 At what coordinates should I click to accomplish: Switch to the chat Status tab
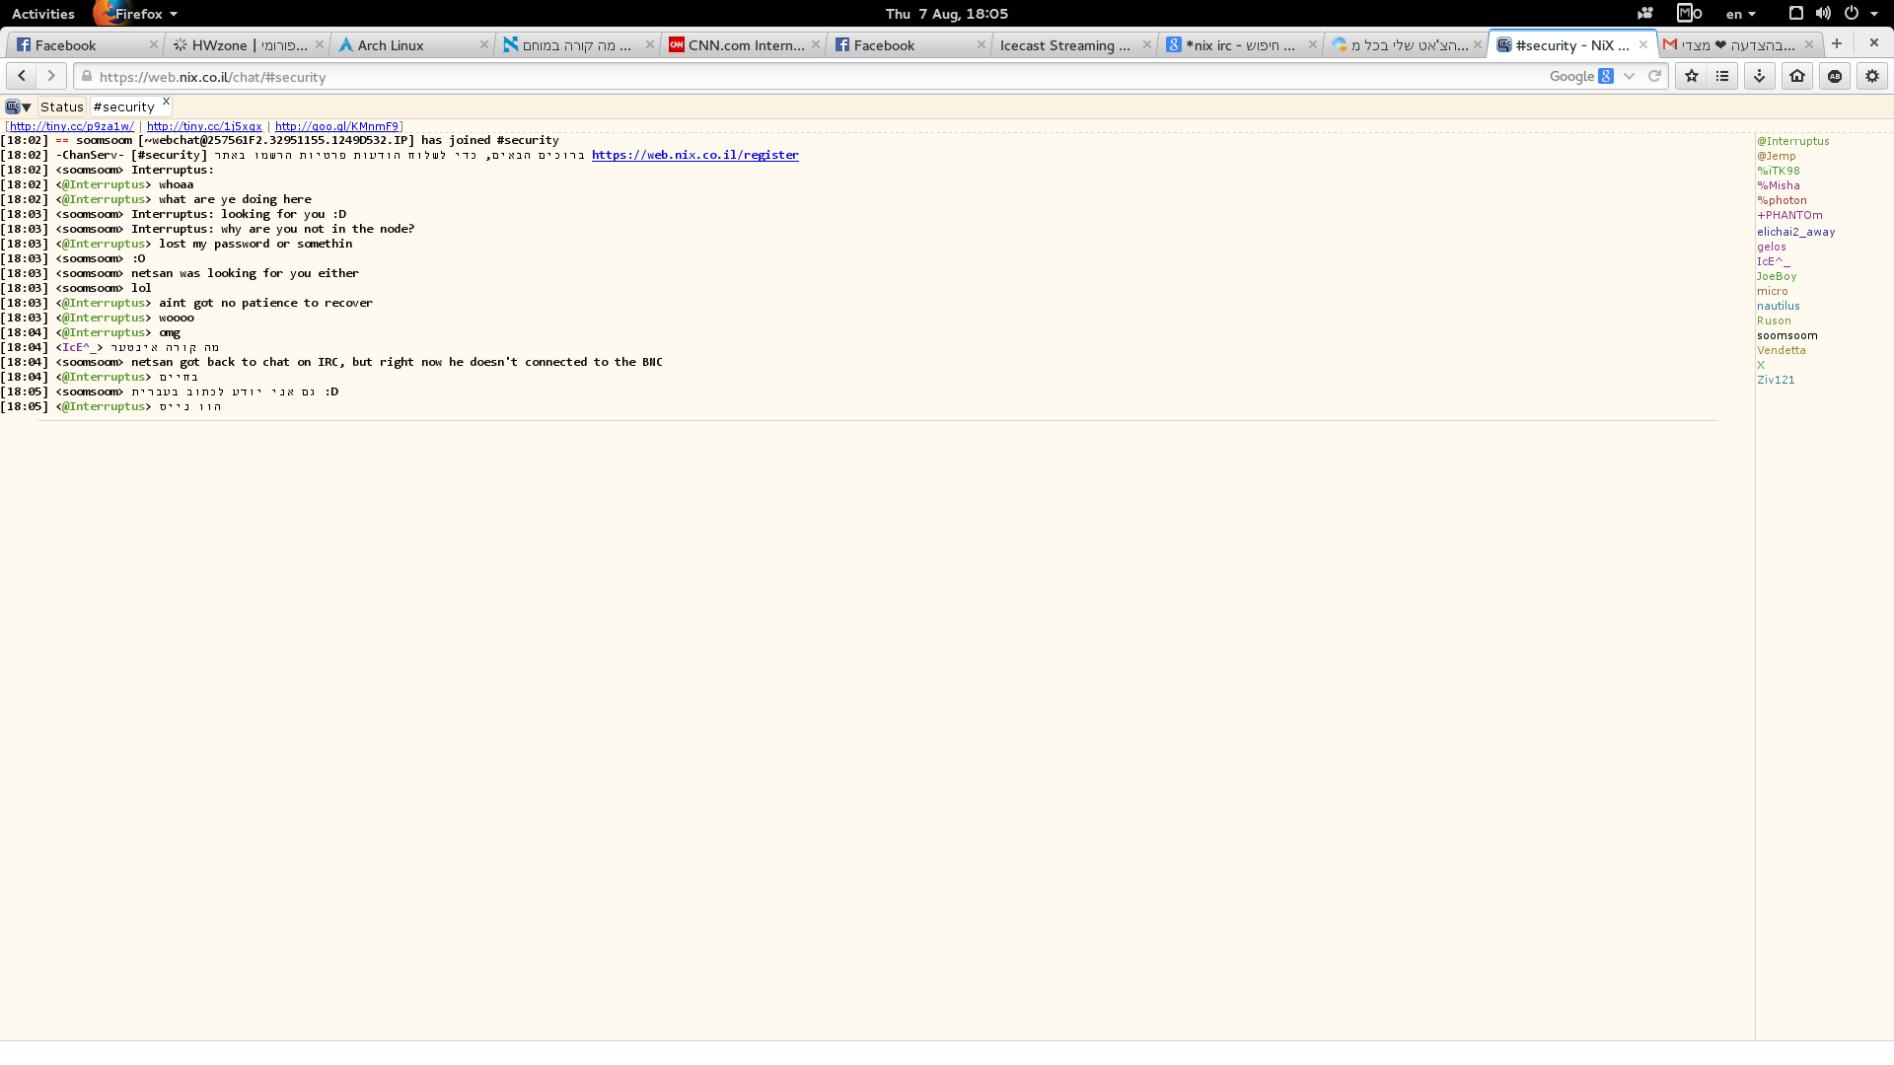pyautogui.click(x=62, y=106)
